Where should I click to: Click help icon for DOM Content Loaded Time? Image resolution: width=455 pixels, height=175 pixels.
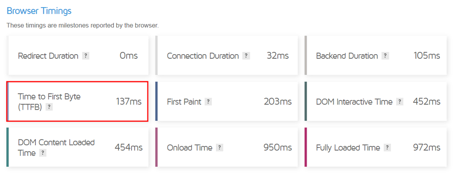click(x=43, y=153)
